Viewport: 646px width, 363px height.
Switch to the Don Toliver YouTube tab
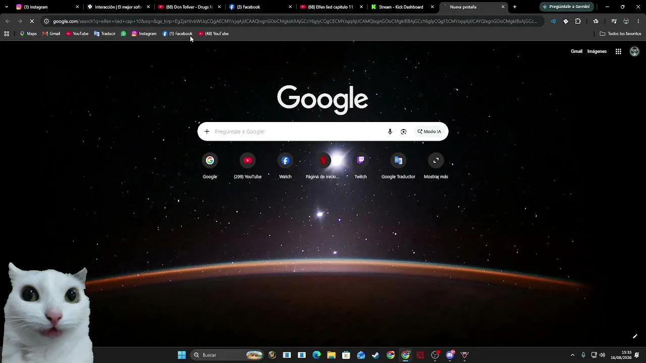(x=190, y=7)
